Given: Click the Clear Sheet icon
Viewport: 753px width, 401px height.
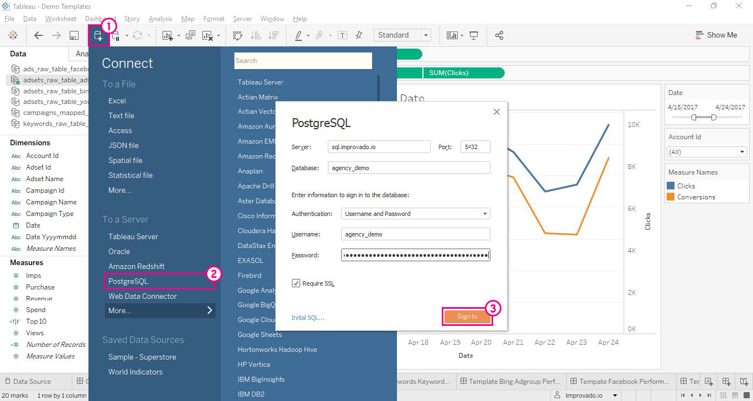Looking at the screenshot, I should pyautogui.click(x=208, y=35).
